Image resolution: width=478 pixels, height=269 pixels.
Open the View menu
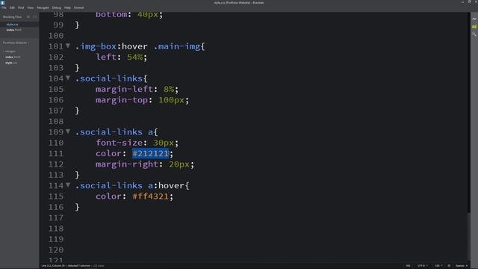tap(30, 7)
